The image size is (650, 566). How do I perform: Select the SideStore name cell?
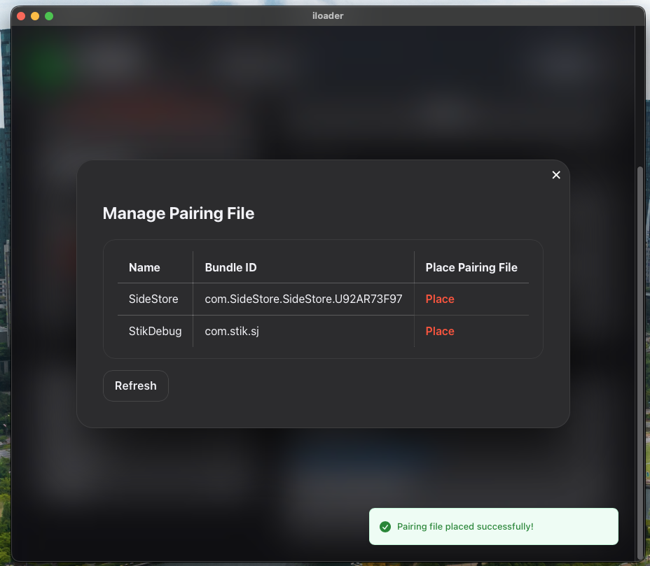click(x=153, y=299)
